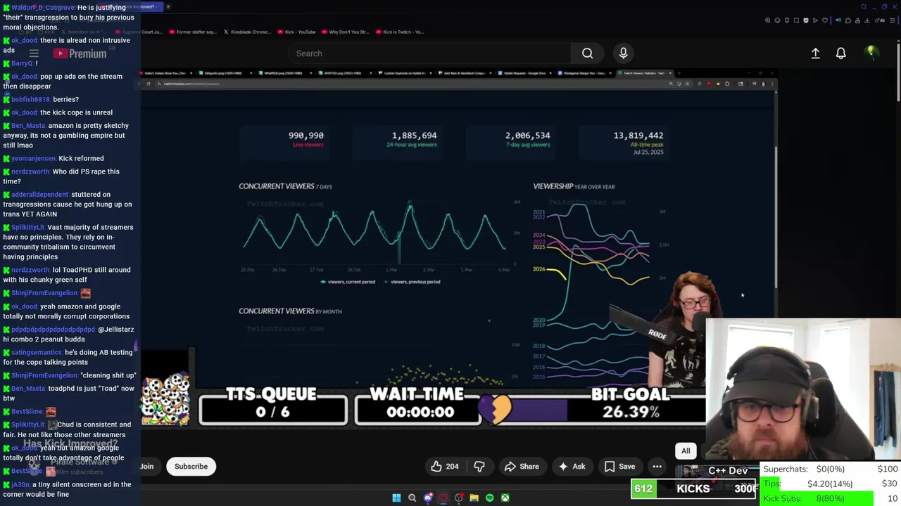Click 'viewers, current period' chart legend
This screenshot has width=901, height=506.
click(347, 282)
